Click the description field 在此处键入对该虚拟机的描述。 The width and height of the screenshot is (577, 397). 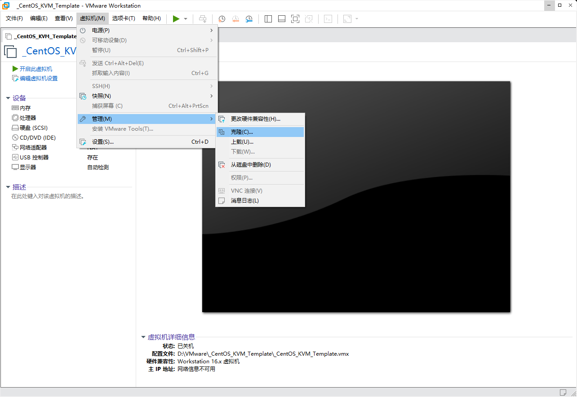48,196
